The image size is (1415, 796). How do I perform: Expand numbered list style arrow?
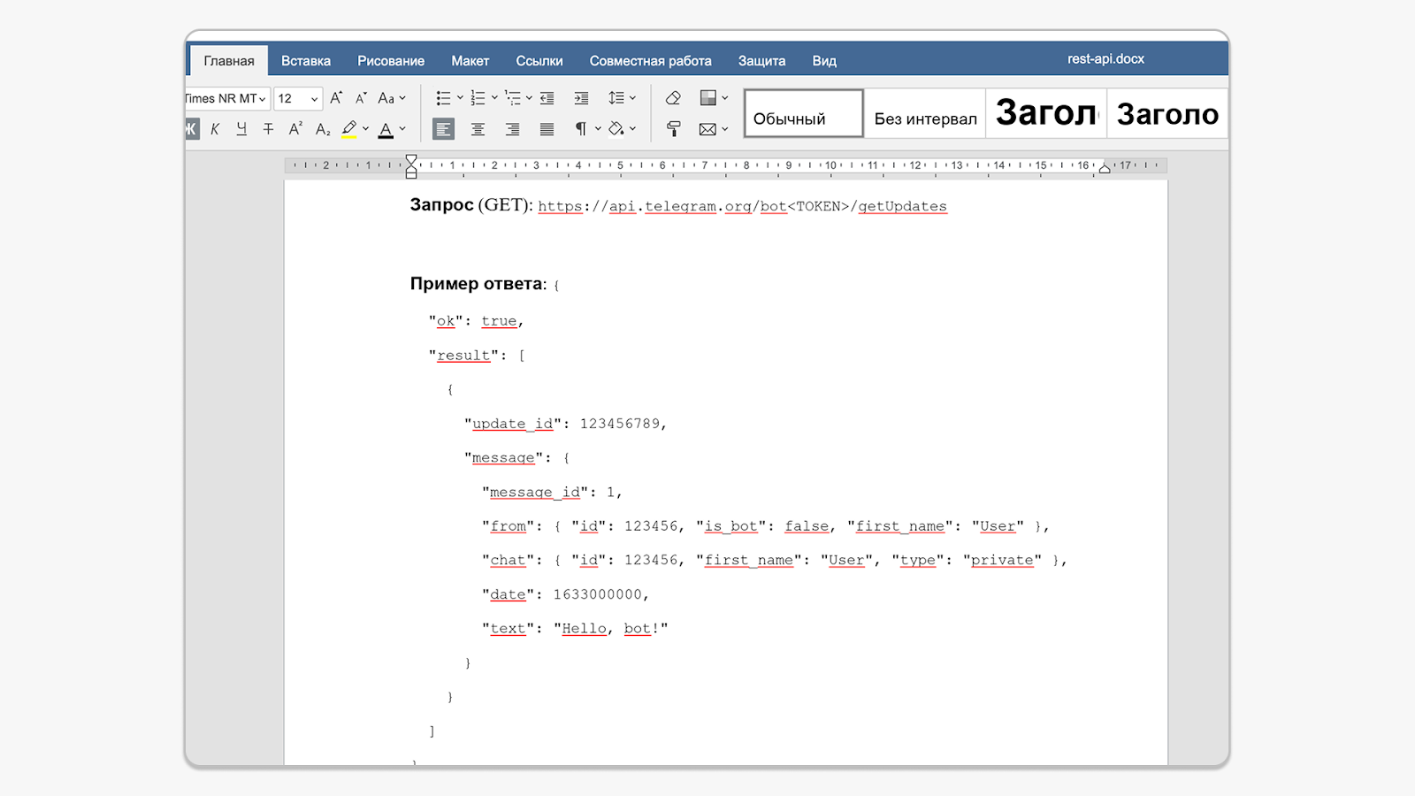pos(494,98)
